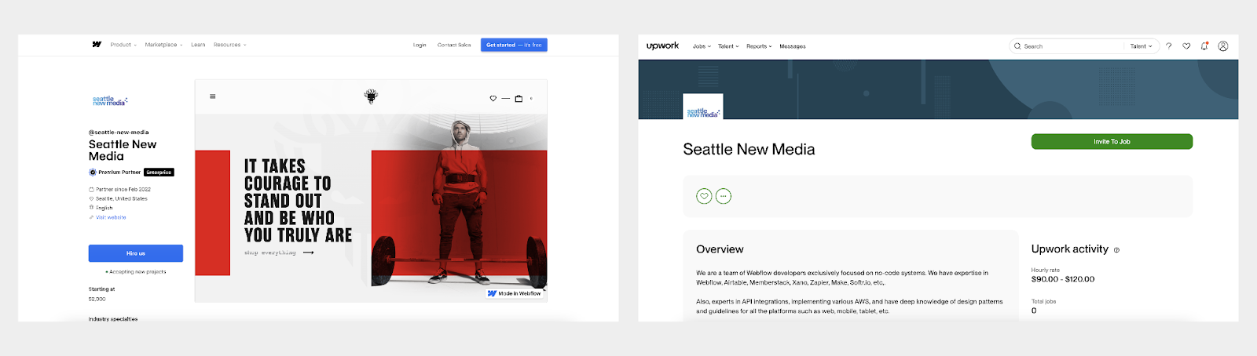This screenshot has height=356, width=1257.
Task: Click the @seattle-new-media handle text
Action: pyautogui.click(x=119, y=133)
